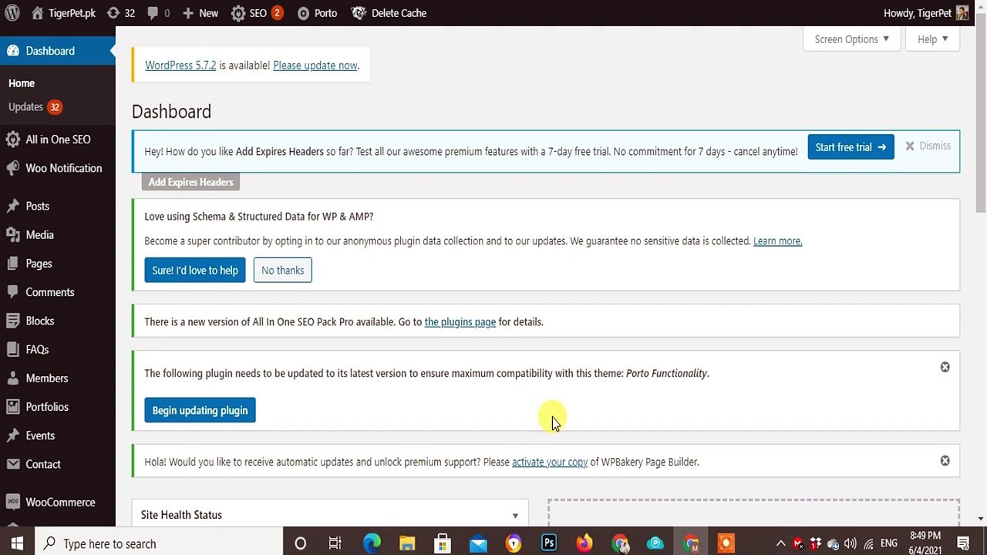Click the scrollbar down arrow
Screen dimensions: 987x555
pos(981,519)
